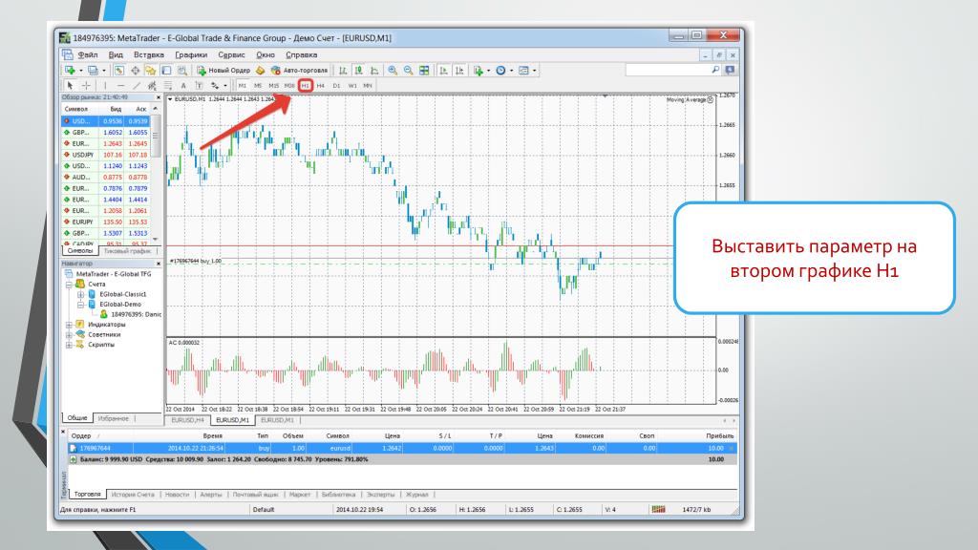
Task: Switch to EURUSD,H4 chart tab
Action: (x=188, y=420)
